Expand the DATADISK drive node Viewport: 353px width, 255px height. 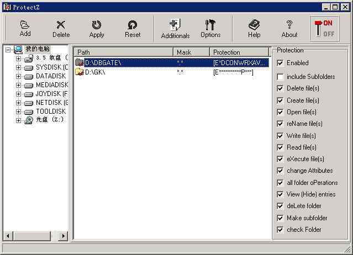click(x=18, y=76)
